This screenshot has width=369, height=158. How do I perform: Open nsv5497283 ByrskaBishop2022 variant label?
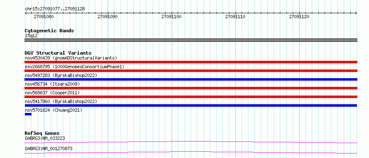coord(61,75)
